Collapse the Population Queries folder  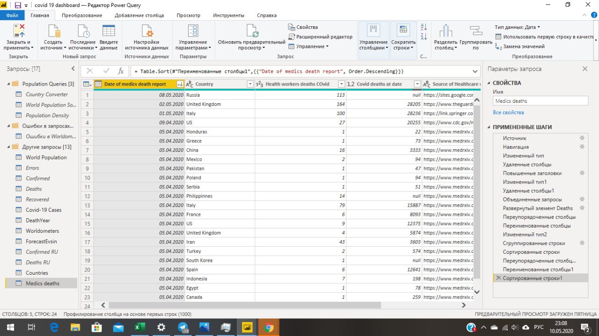click(x=8, y=84)
